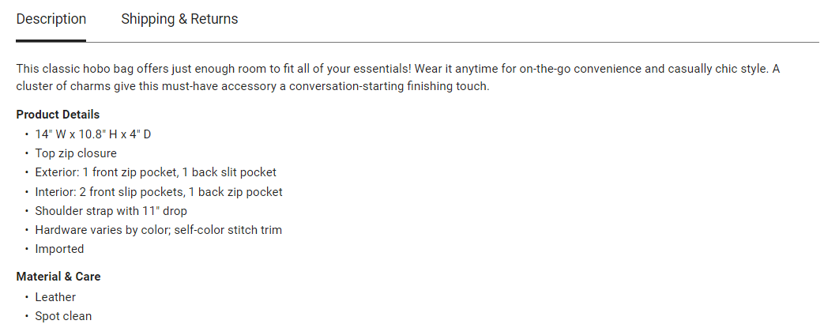Image resolution: width=824 pixels, height=328 pixels.
Task: Click the Product Details heading
Action: [58, 115]
